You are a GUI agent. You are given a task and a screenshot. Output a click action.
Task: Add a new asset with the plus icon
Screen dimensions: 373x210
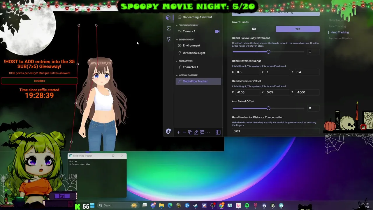(178, 132)
